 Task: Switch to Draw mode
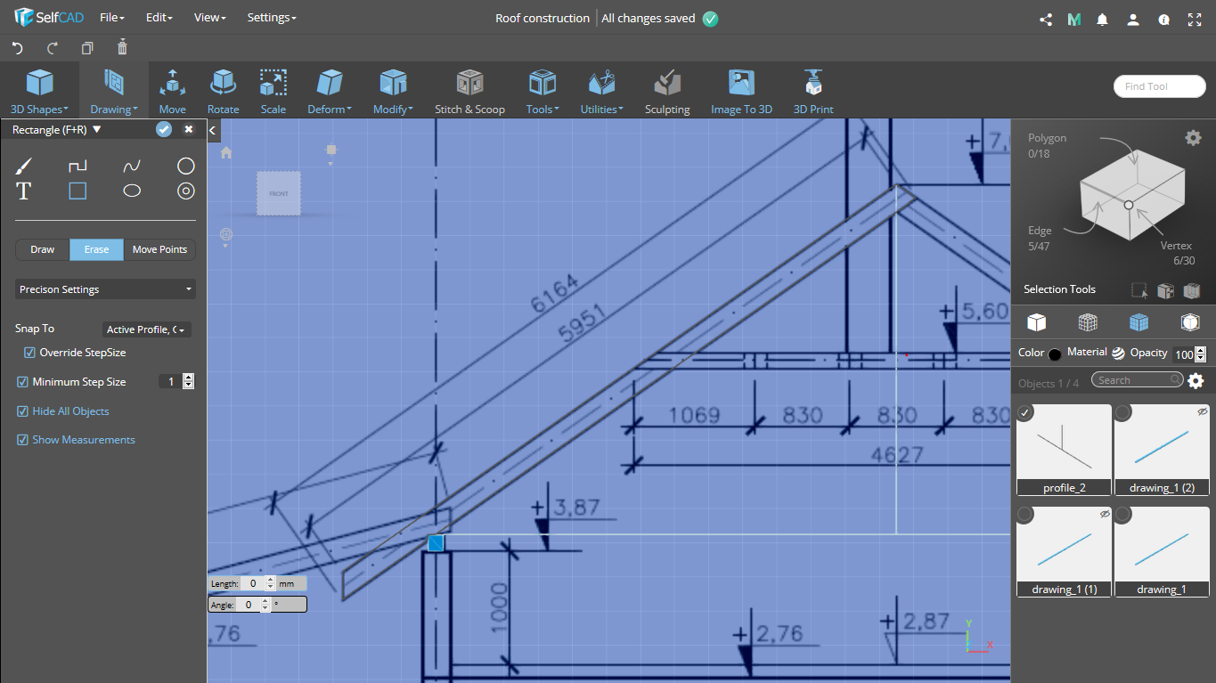click(x=43, y=249)
